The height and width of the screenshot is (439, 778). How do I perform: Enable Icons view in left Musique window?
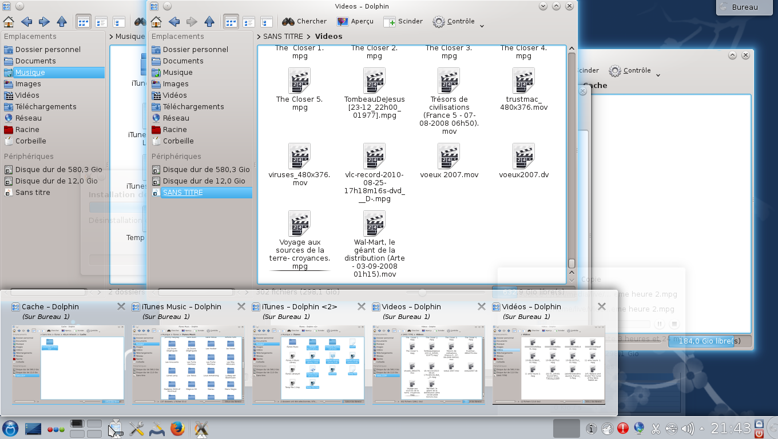coord(84,22)
